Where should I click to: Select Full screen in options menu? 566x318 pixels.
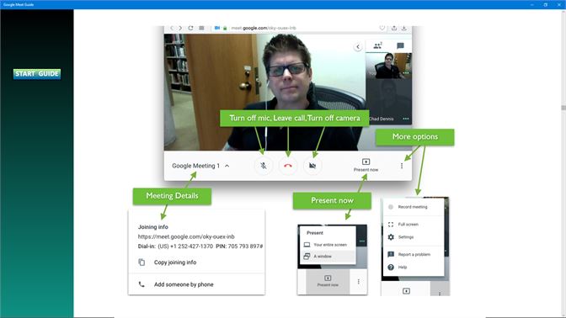point(413,225)
